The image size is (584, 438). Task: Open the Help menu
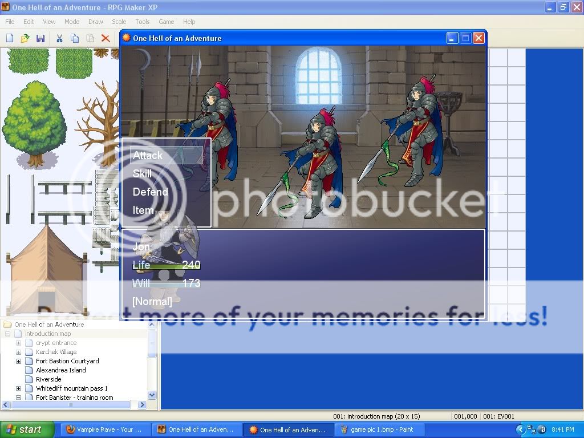(189, 22)
